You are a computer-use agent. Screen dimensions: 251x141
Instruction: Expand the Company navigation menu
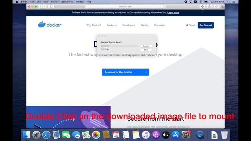160,25
